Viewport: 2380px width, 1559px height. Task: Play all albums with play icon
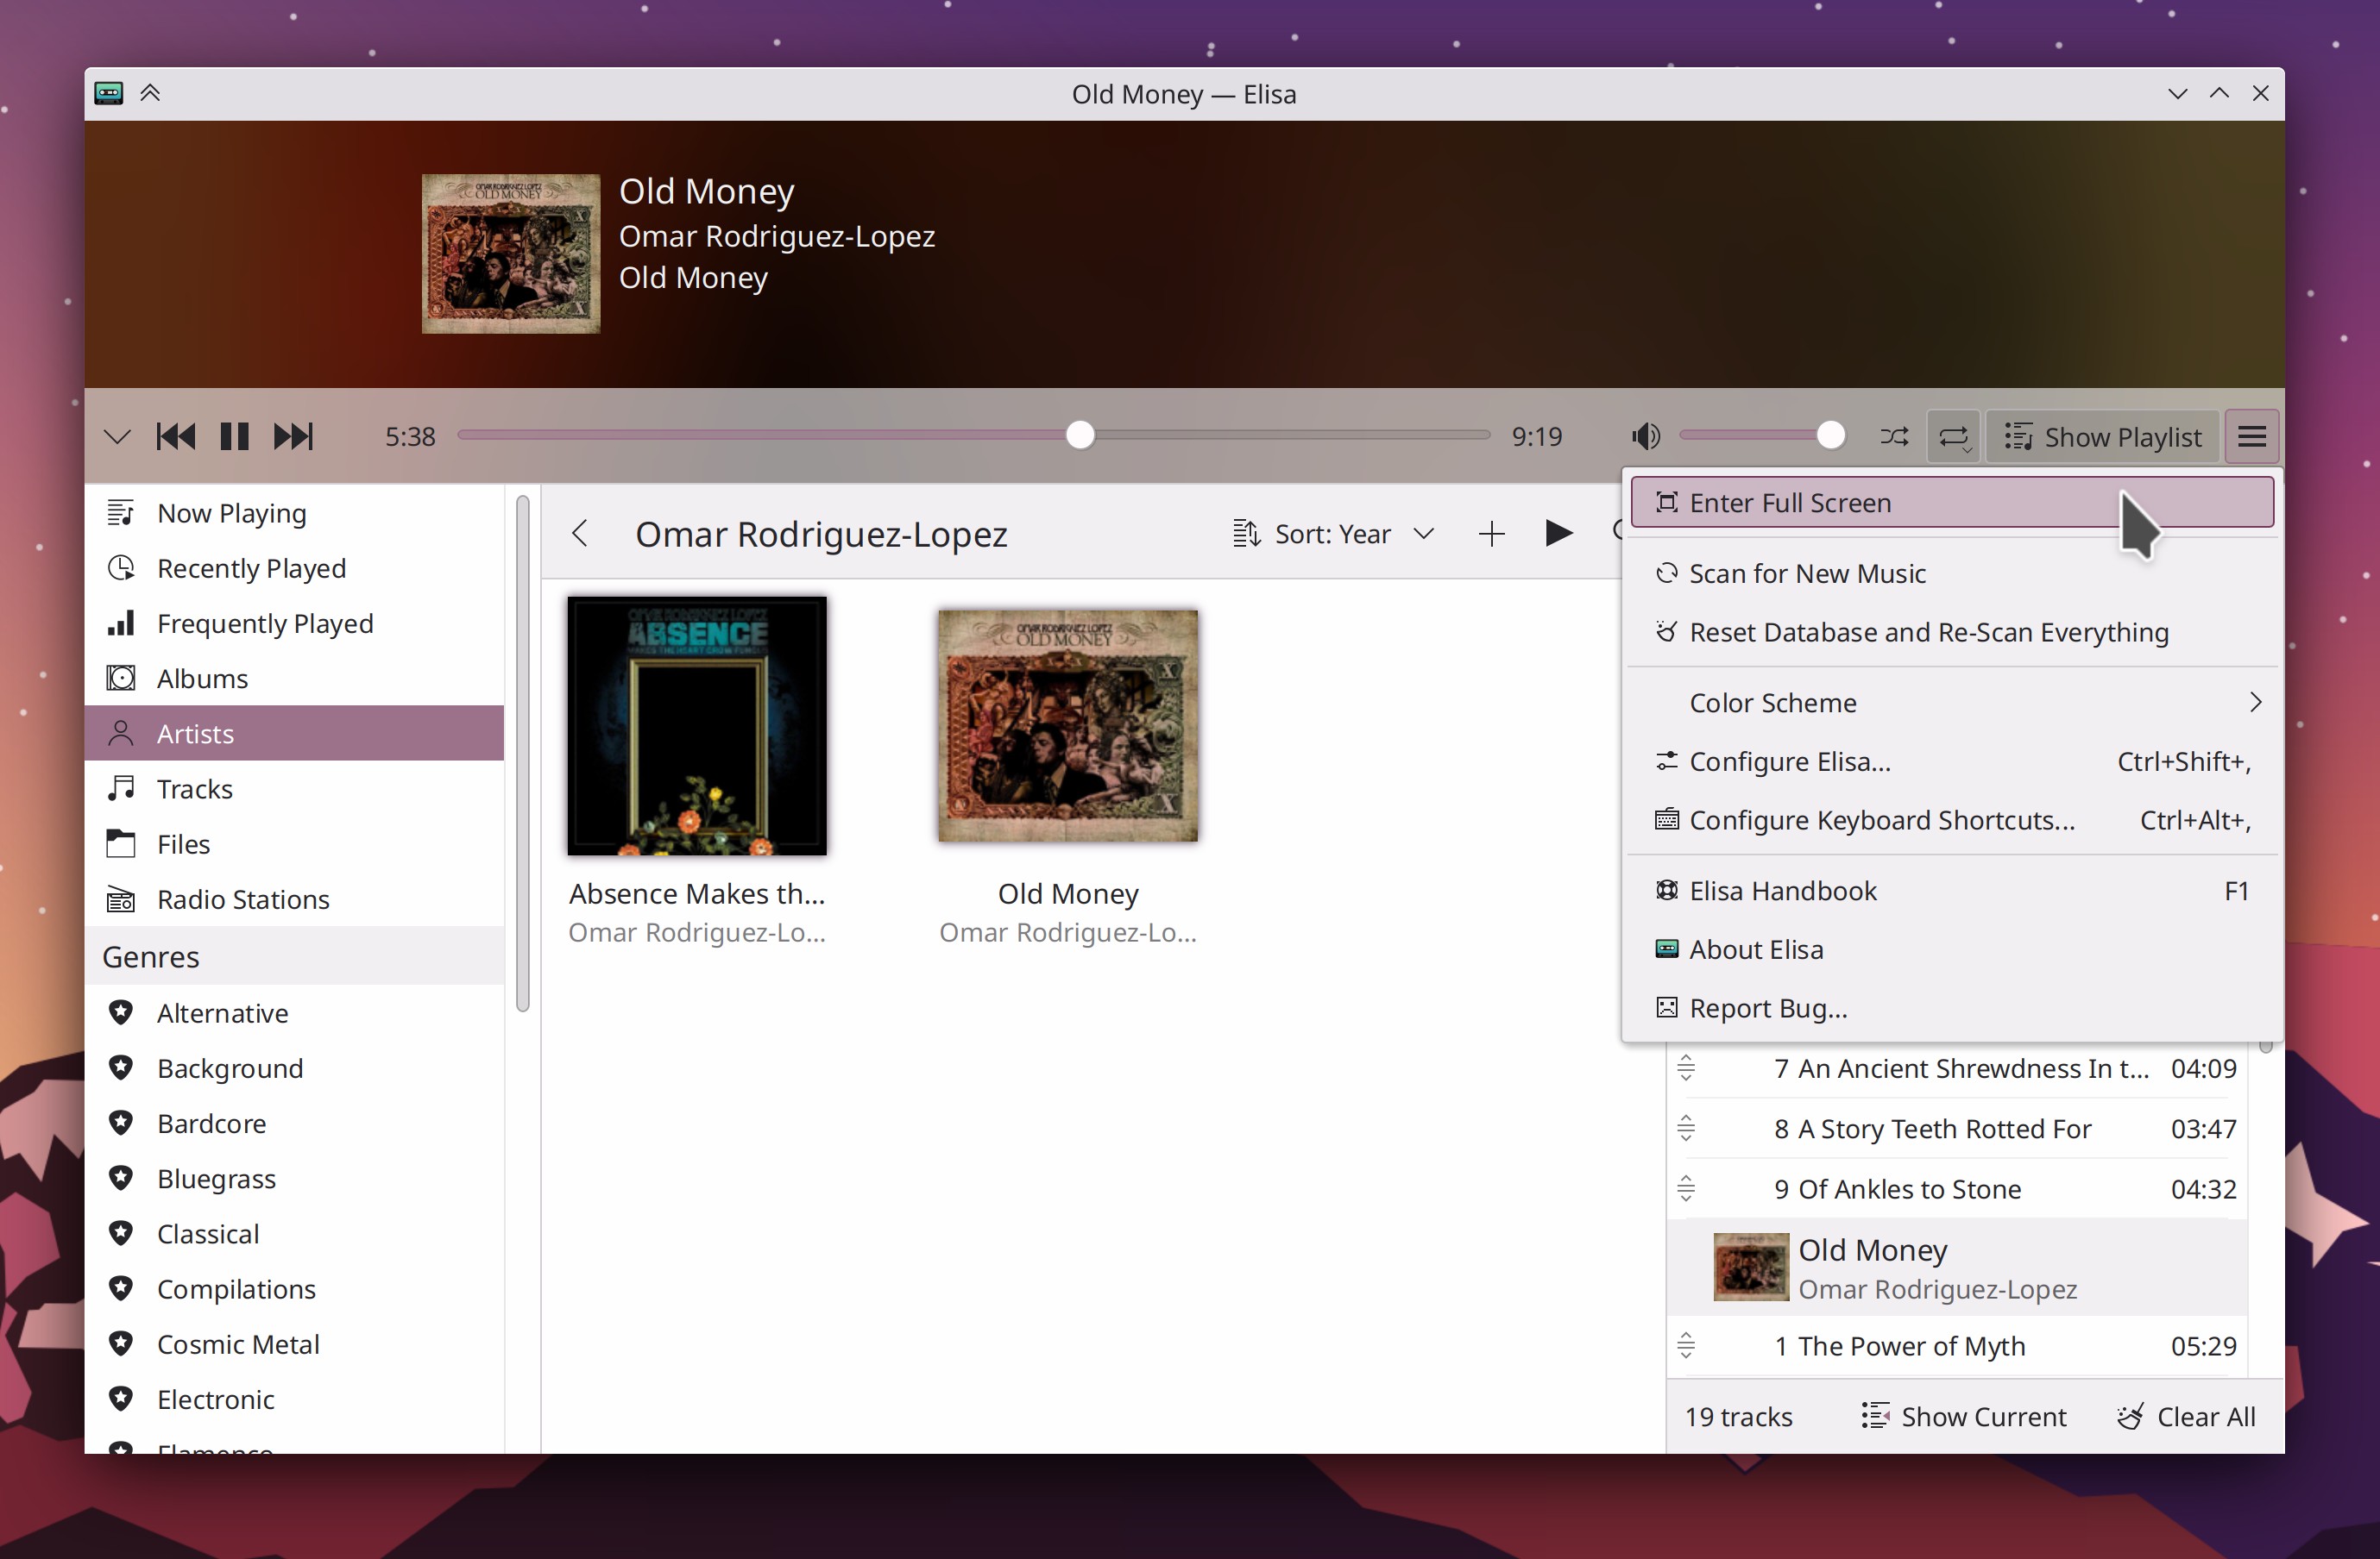1557,534
